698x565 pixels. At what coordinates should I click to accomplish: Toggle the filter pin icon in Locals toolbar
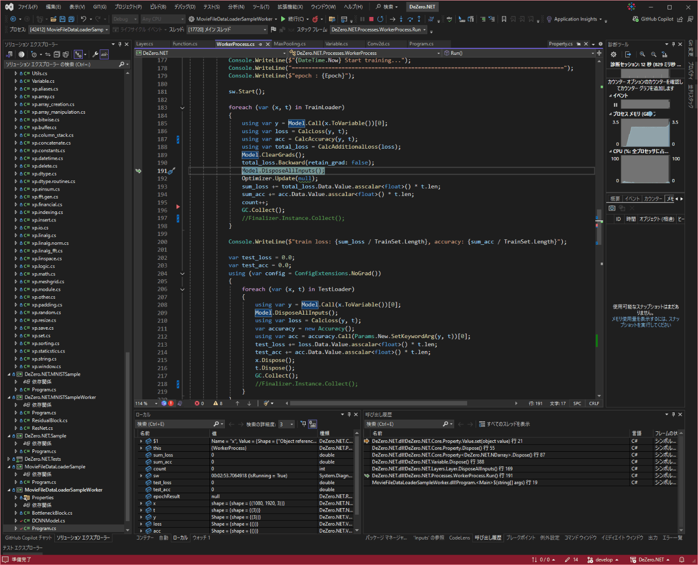coord(303,424)
